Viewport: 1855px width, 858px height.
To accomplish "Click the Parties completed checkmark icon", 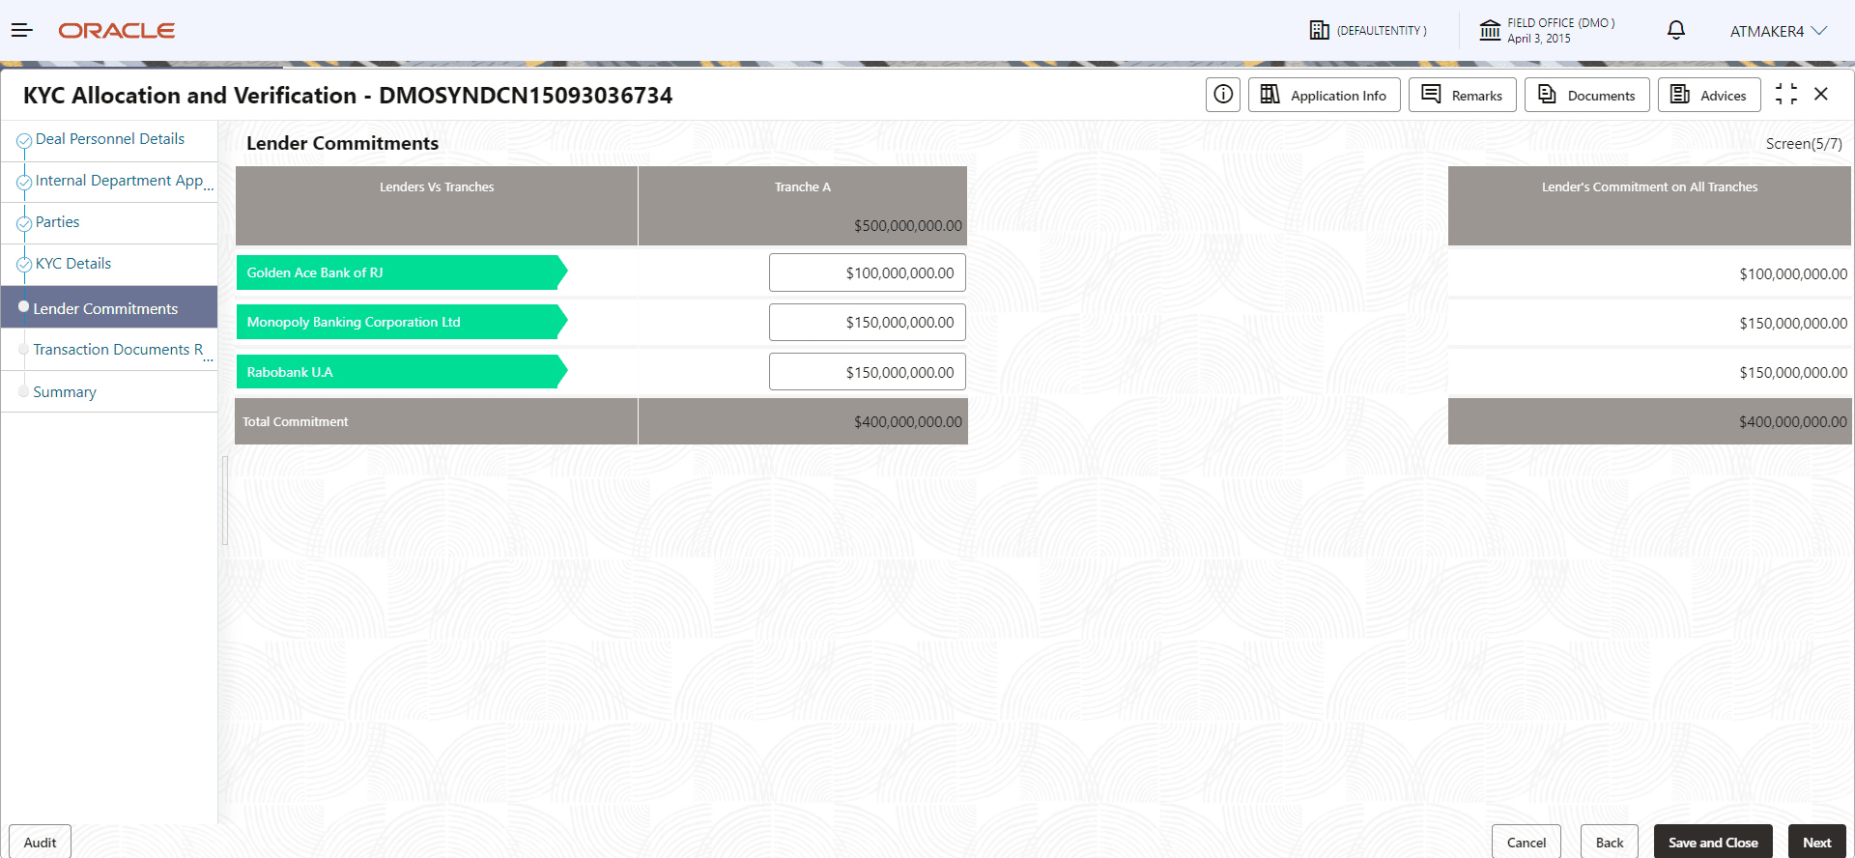I will [24, 224].
